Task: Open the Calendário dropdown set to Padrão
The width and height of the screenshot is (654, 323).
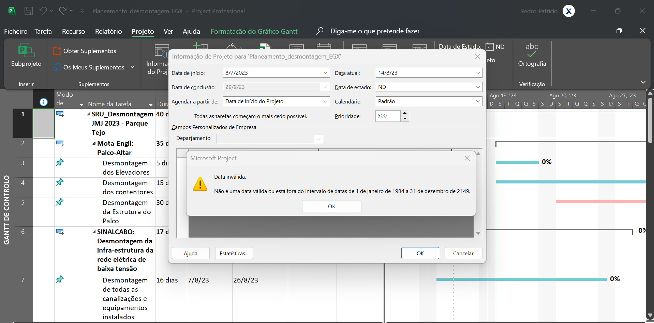Action: (x=478, y=101)
